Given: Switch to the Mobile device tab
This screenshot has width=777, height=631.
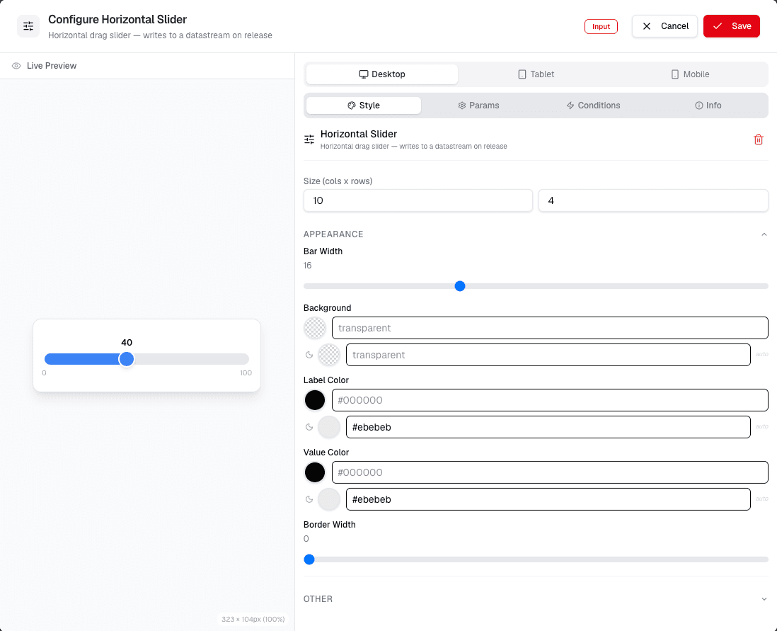Looking at the screenshot, I should coord(690,74).
